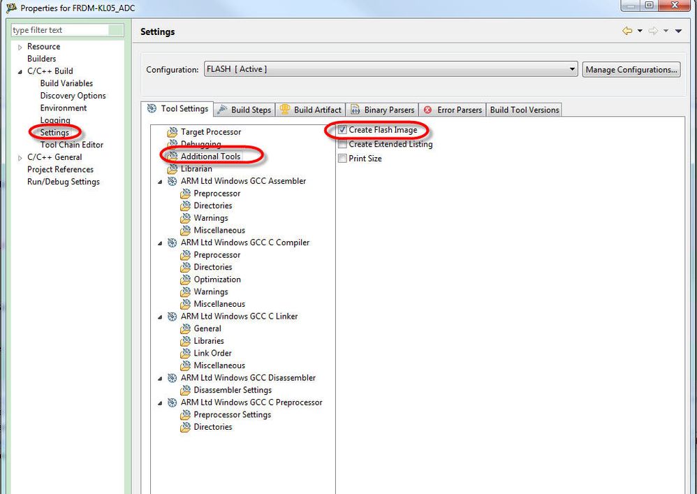Click the Assembler Warnings folder icon
The image size is (697, 494).
coord(185,218)
